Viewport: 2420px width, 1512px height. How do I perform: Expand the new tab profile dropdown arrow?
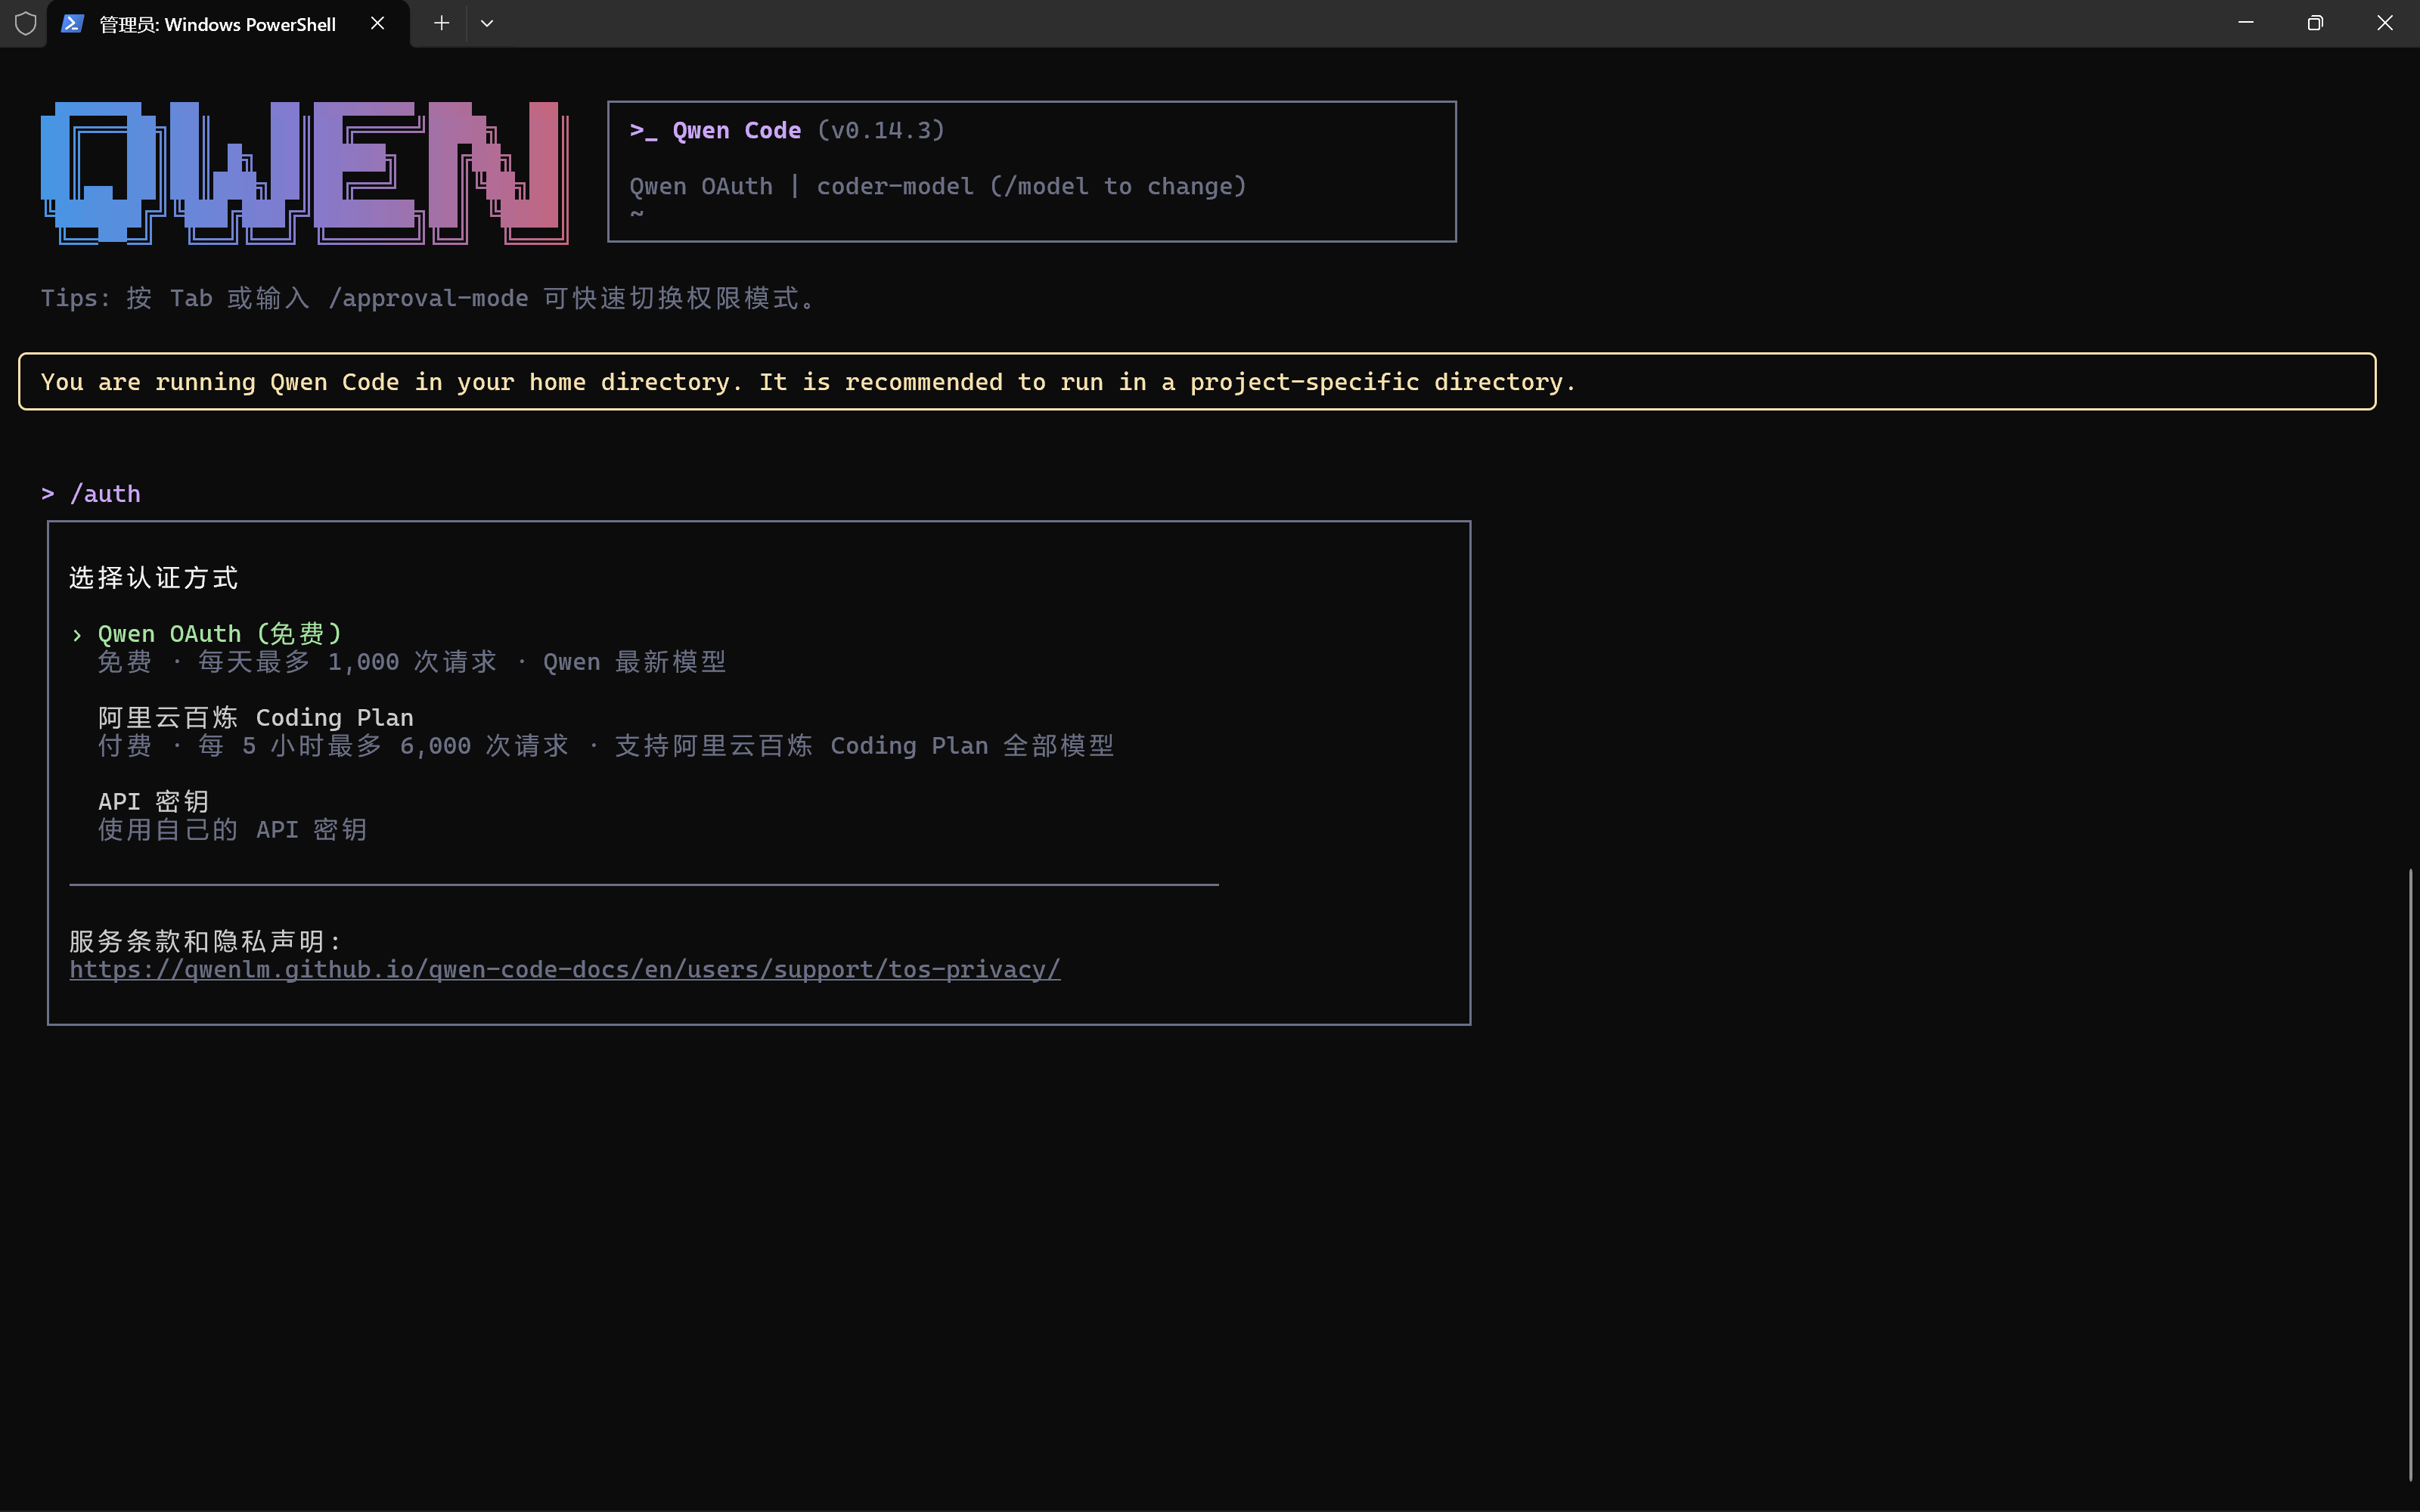point(487,23)
